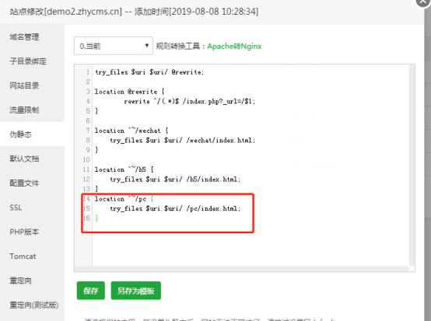Viewport: 431px width, 321px height.
Task: Open the 重定向(测试版) tab
Action: tap(33, 305)
